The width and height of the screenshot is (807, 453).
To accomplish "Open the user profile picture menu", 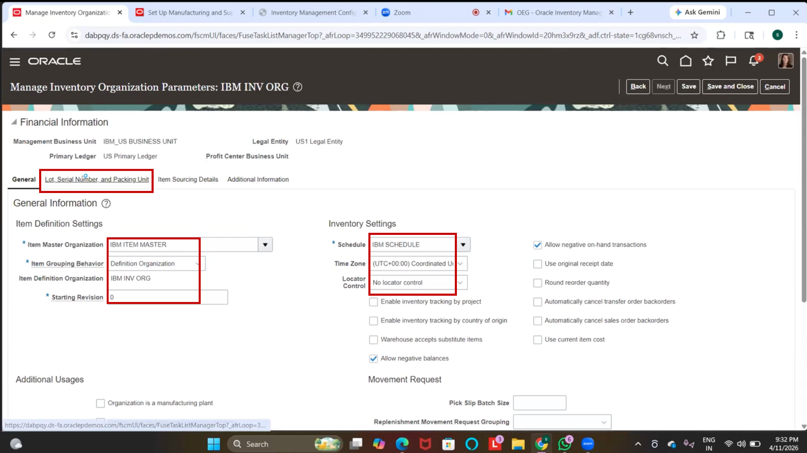I will 785,61.
